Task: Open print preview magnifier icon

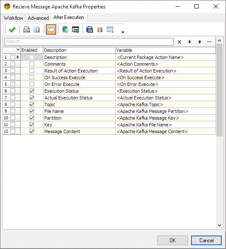Action: (37, 29)
